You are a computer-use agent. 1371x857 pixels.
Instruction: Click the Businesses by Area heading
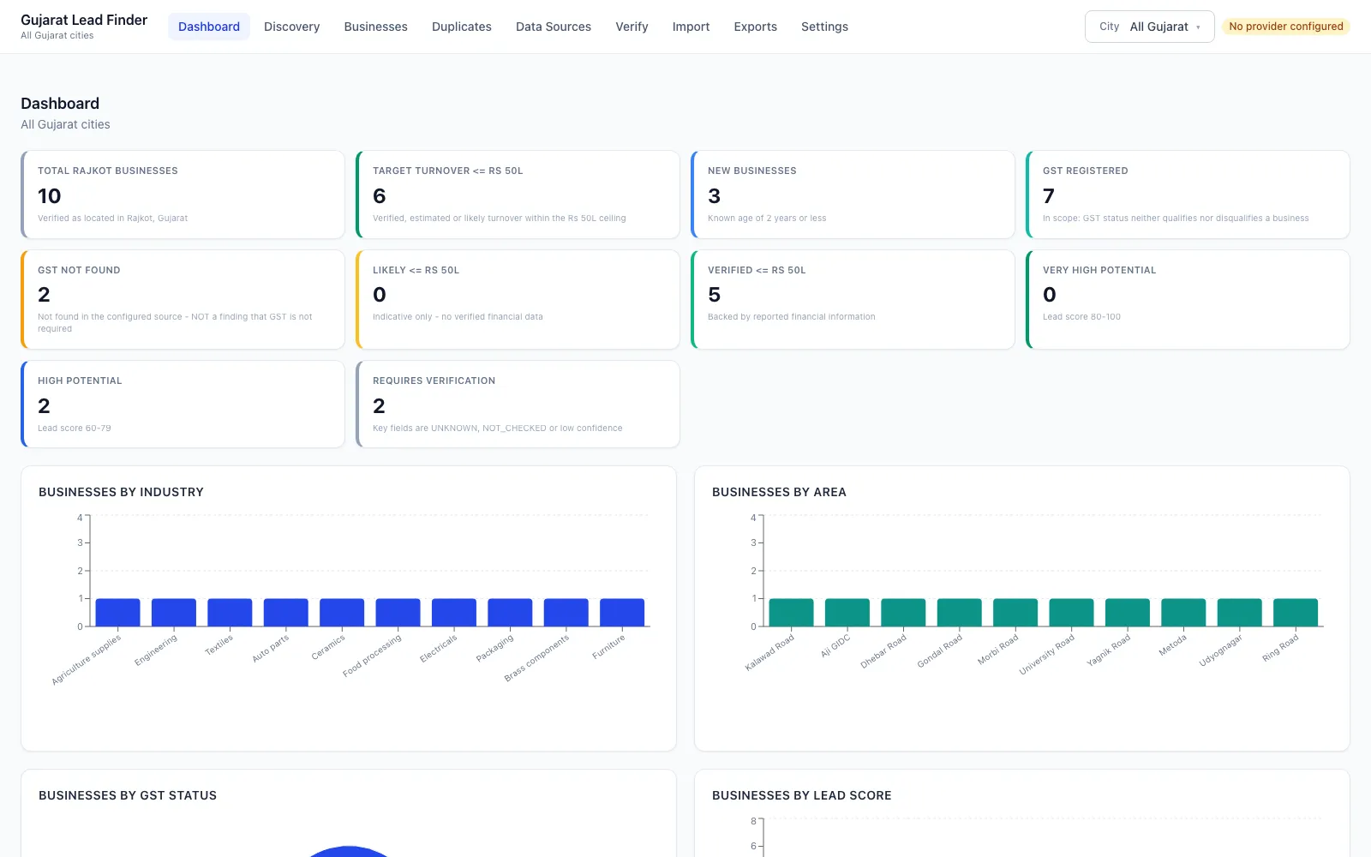coord(779,492)
